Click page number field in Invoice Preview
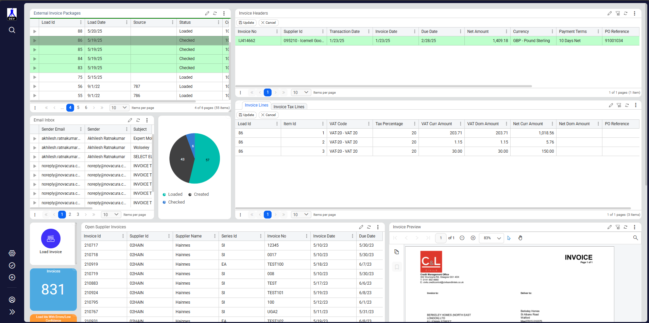The width and height of the screenshot is (649, 323). tap(441, 238)
